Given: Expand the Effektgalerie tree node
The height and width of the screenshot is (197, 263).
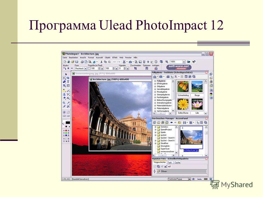Looking at the screenshot, I should [155, 84].
